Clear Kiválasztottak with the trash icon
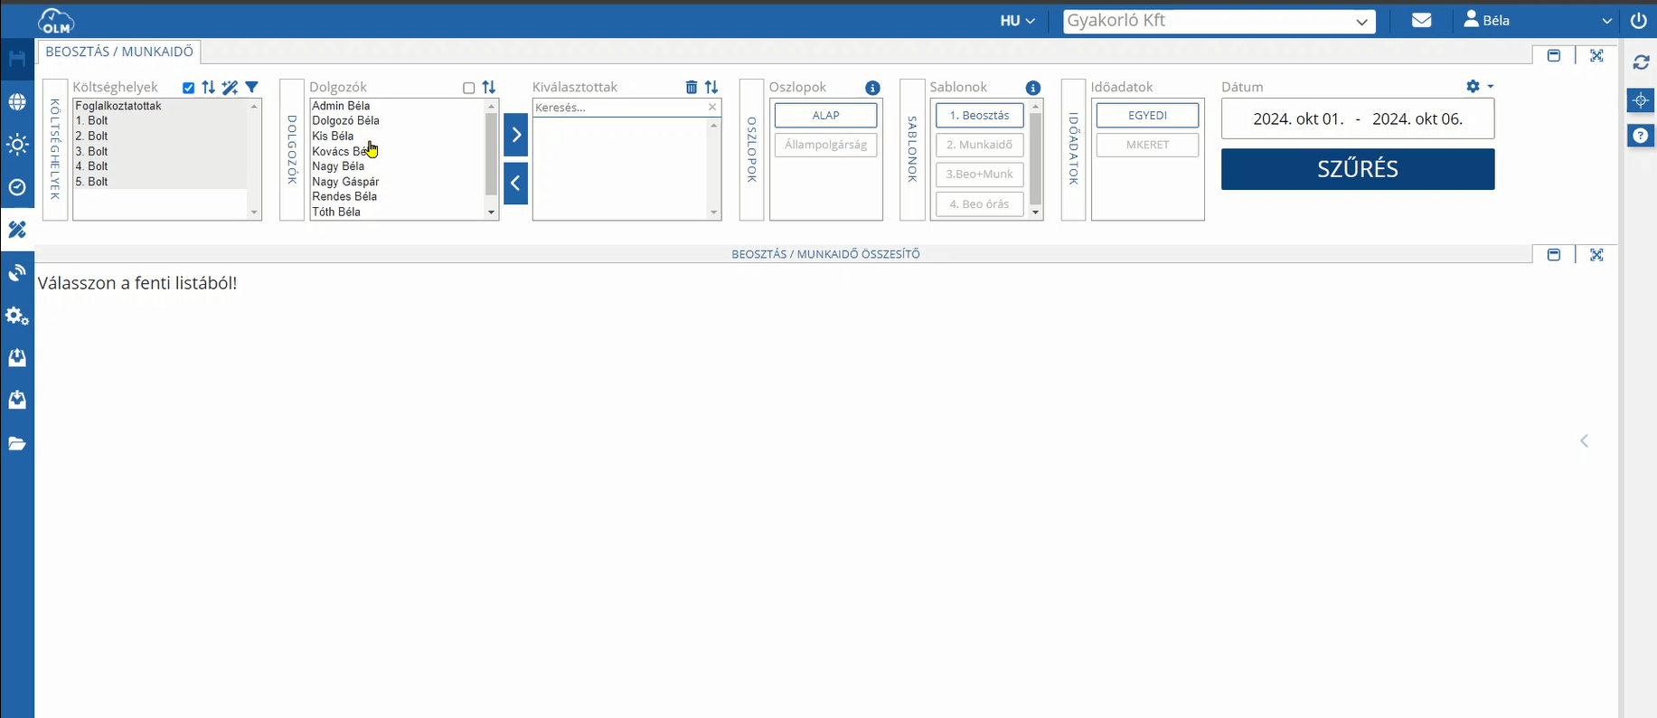 (x=692, y=88)
